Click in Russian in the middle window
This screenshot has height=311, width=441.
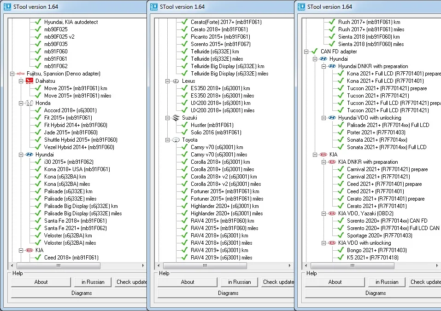239,282
